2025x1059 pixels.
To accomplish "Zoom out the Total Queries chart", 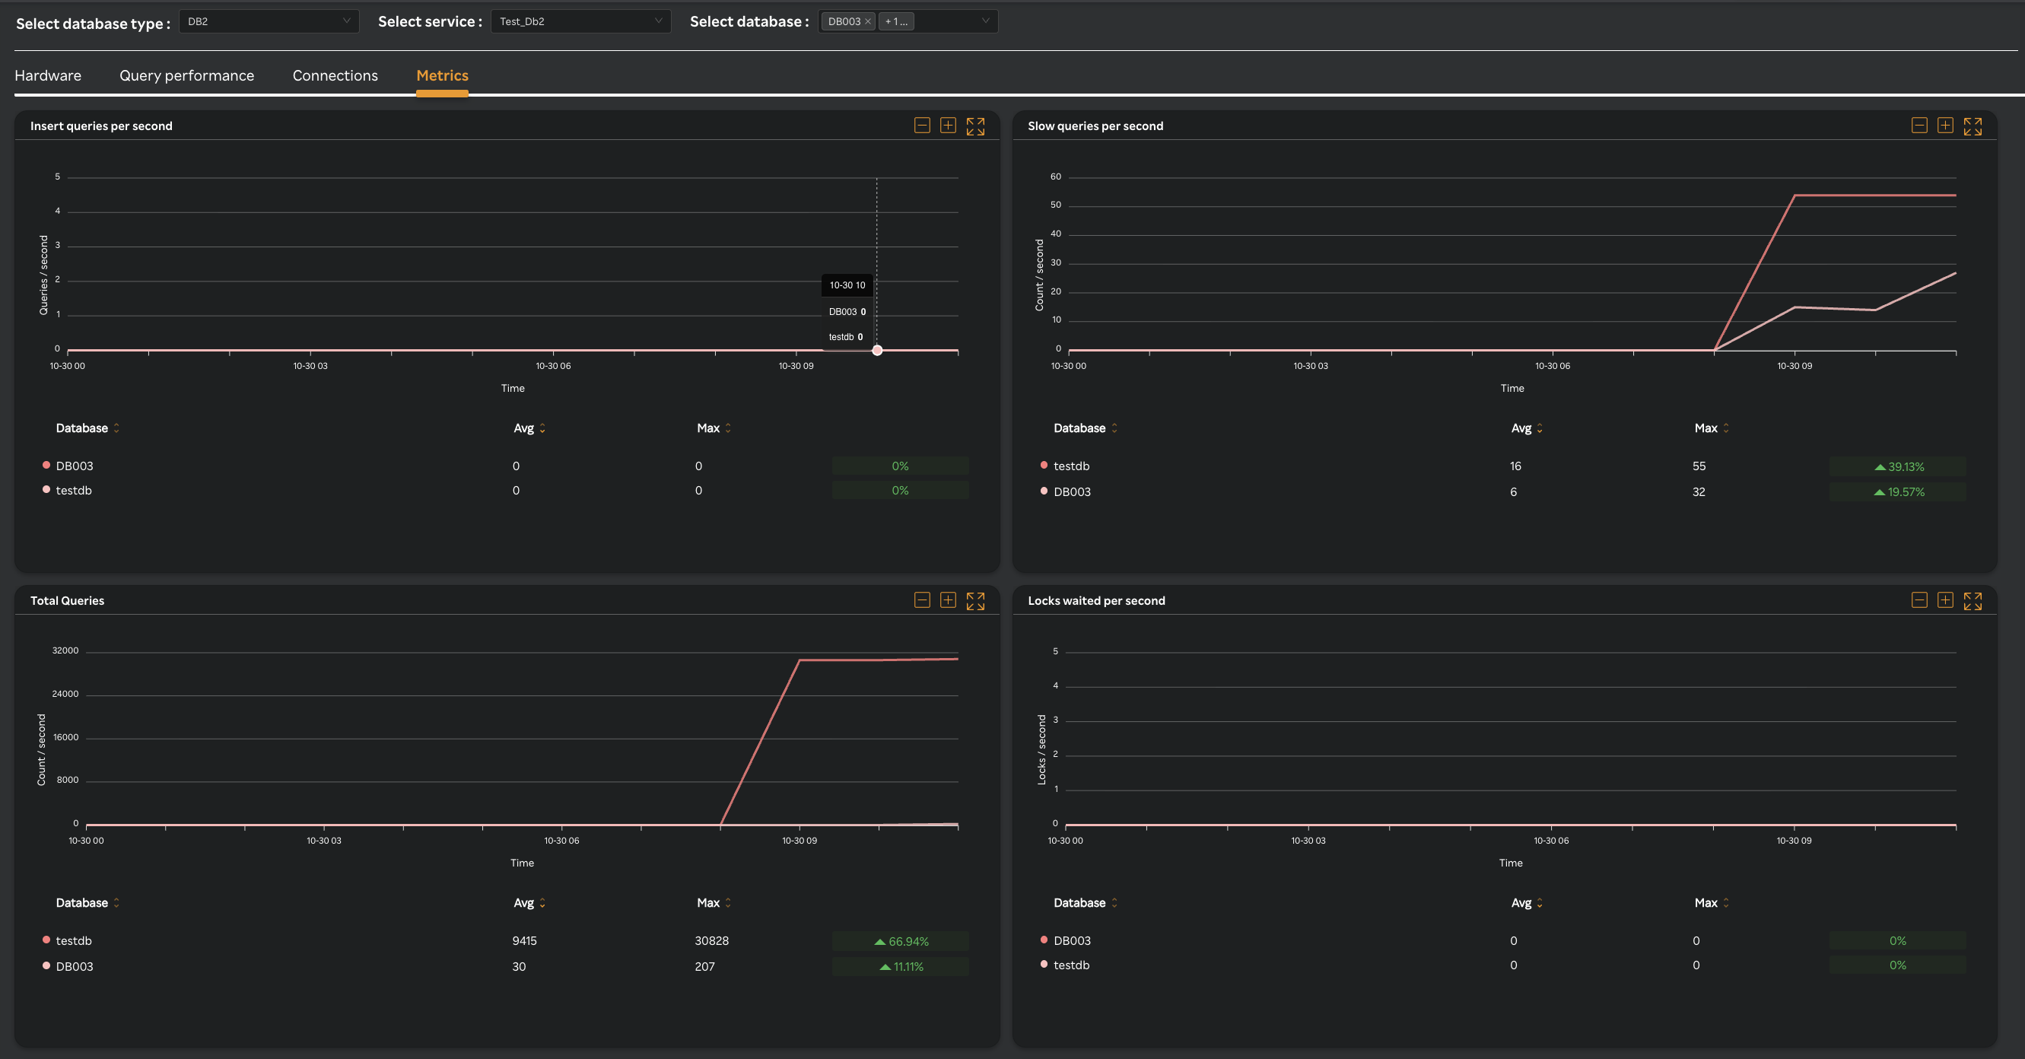I will pyautogui.click(x=921, y=599).
